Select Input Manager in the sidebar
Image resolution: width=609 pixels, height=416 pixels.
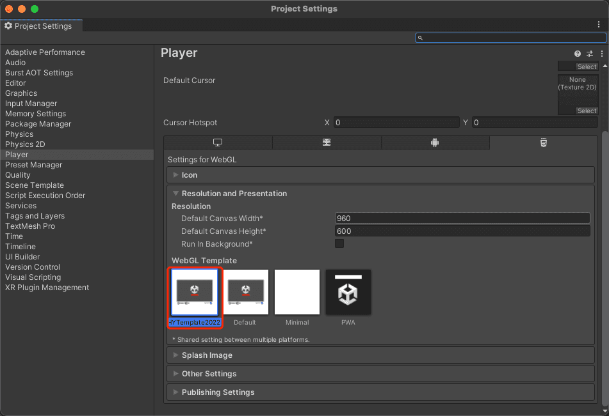coord(31,104)
